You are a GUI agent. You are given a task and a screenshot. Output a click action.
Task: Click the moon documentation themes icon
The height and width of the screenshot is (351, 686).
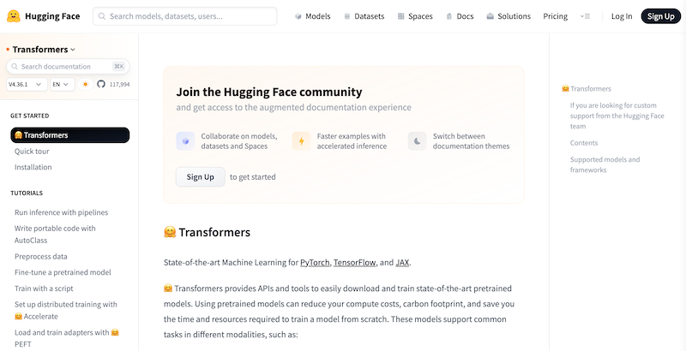click(x=417, y=141)
